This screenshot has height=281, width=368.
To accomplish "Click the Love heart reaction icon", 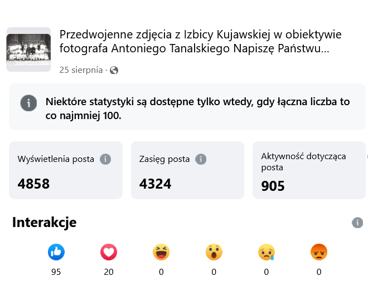I will [x=109, y=252].
